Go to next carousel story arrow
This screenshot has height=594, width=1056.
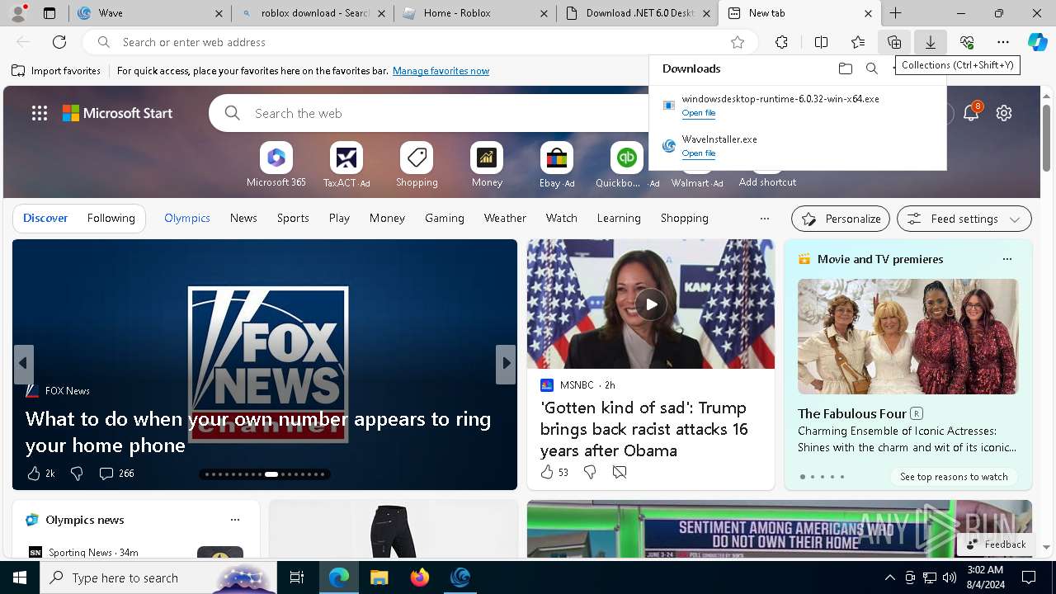click(505, 363)
